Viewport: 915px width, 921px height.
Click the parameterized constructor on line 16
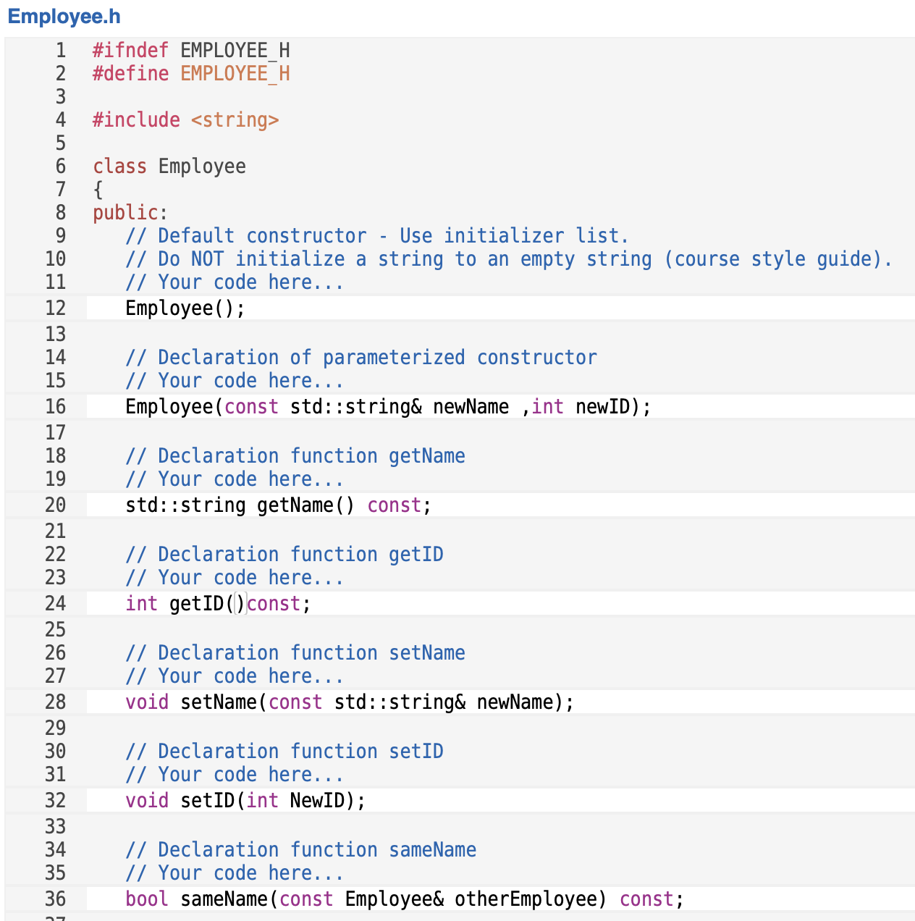click(x=387, y=406)
